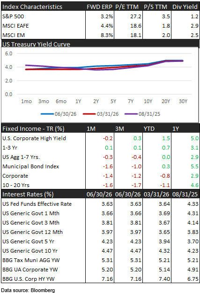Select US Fed Funds Effective Rate row
This screenshot has height=293, width=200.
[x=100, y=204]
